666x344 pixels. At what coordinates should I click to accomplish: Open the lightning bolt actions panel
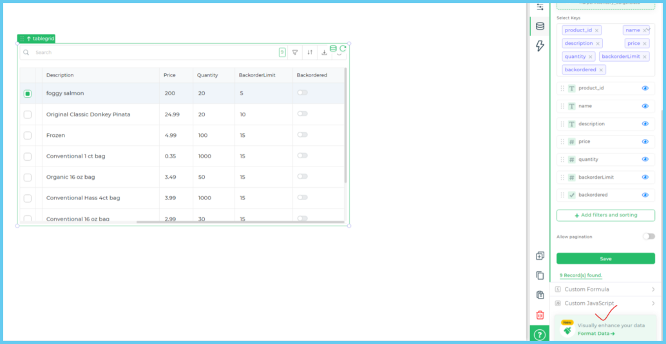[x=540, y=46]
